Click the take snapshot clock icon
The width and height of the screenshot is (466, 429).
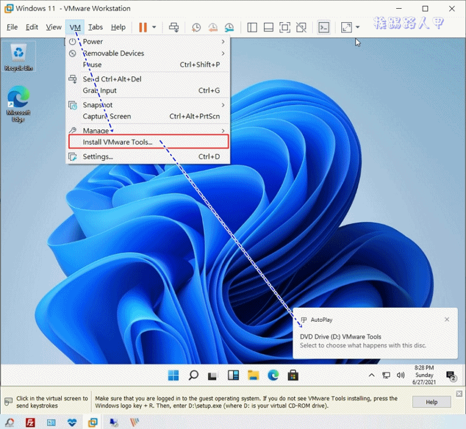(x=196, y=27)
